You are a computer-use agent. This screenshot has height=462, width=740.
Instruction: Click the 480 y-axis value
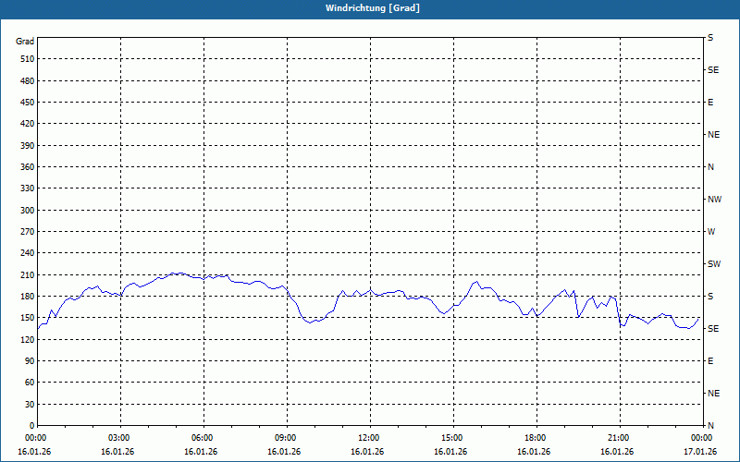click(28, 81)
